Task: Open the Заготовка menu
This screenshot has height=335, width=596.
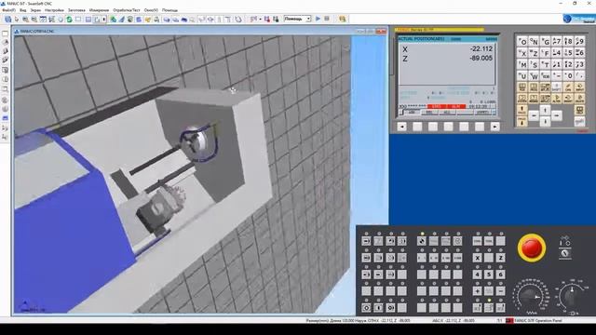Action: coord(76,10)
